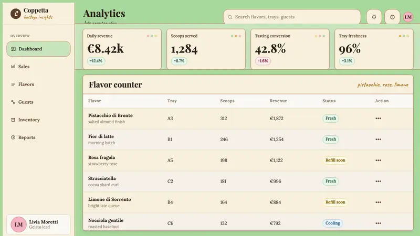Open the Tray freshness card dots menu
The width and height of the screenshot is (420, 236).
click(404, 36)
